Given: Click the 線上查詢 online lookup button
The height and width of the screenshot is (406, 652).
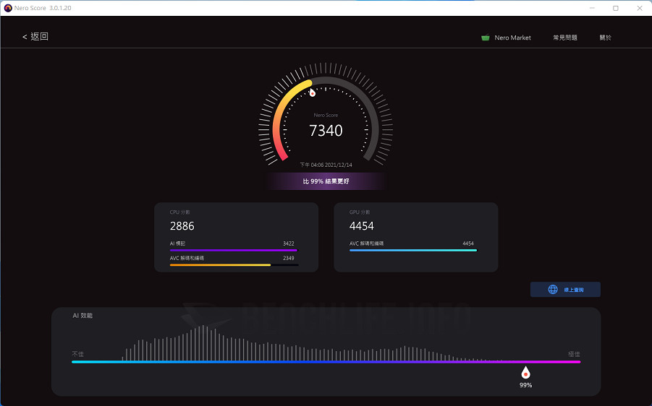Looking at the screenshot, I should [x=565, y=290].
